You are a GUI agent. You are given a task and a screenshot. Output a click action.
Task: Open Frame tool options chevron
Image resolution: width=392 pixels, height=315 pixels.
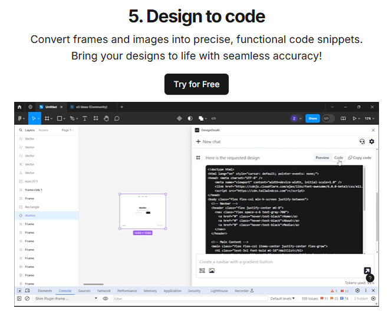[x=51, y=119]
